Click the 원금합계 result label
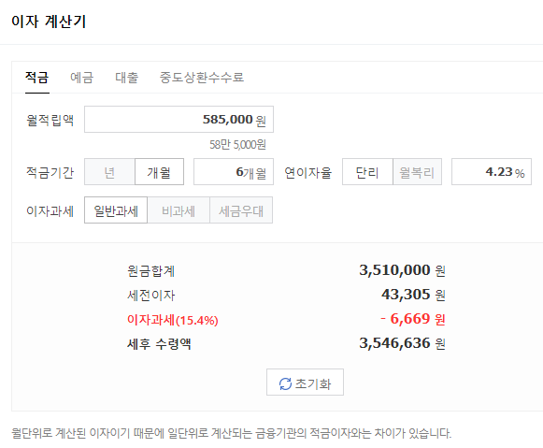Screen dimensions: 543x448 tap(151, 270)
